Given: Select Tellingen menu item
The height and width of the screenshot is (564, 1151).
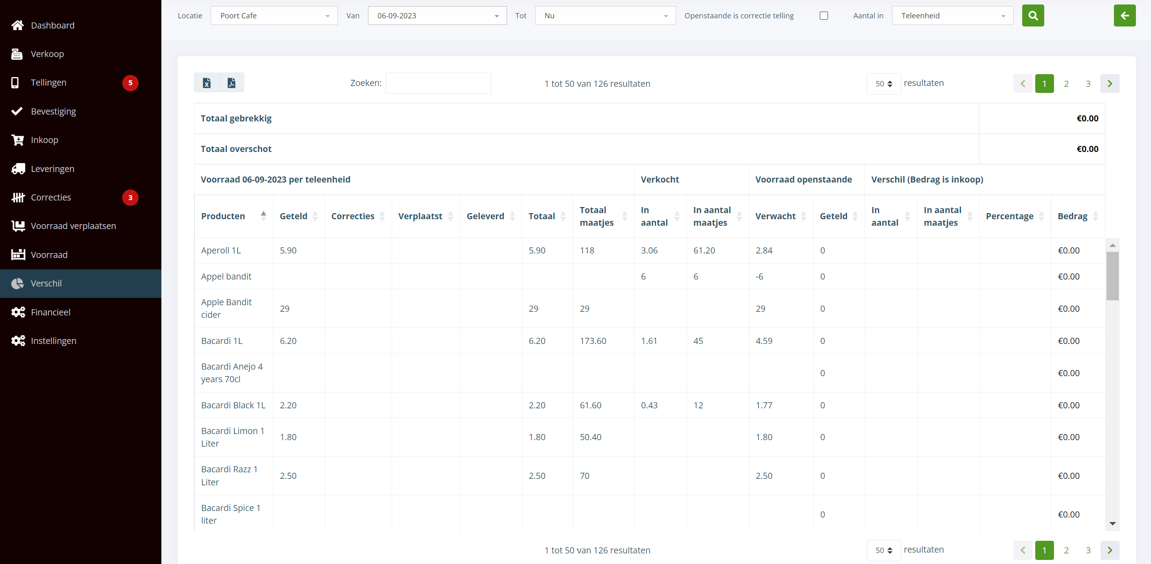Looking at the screenshot, I should [x=48, y=83].
